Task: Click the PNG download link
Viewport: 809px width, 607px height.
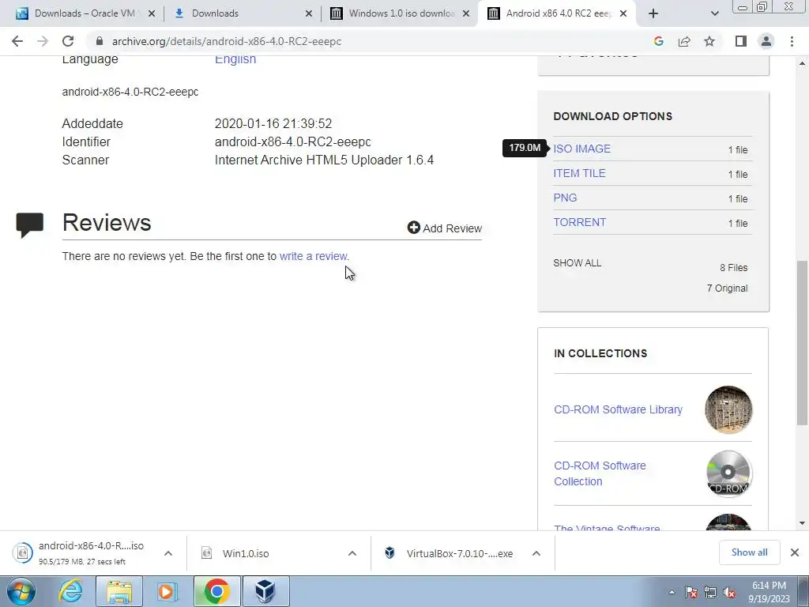Action: [565, 198]
